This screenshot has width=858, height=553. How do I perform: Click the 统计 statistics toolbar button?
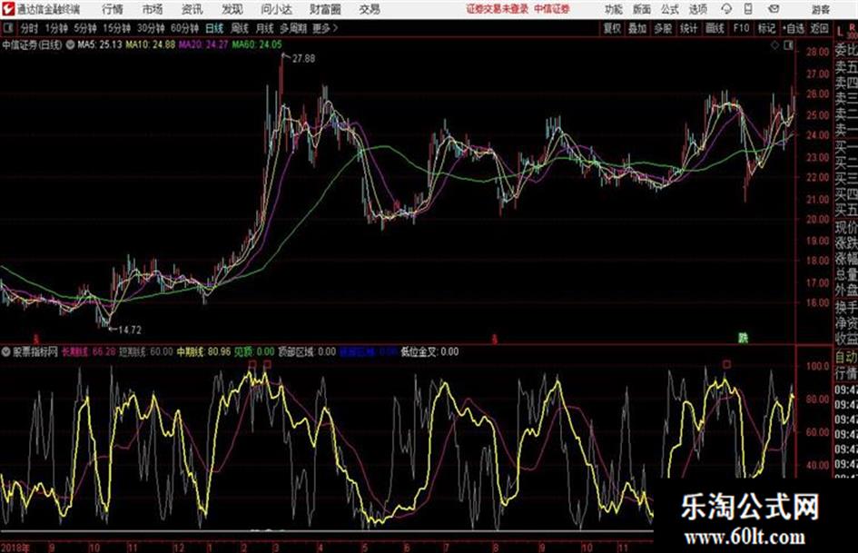[688, 28]
